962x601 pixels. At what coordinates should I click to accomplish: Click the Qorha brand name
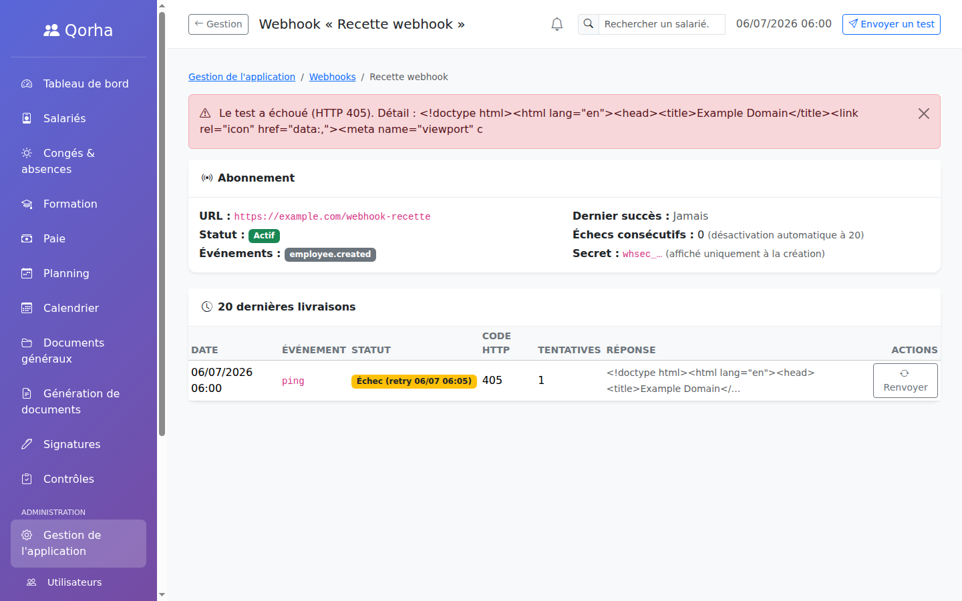click(x=89, y=30)
